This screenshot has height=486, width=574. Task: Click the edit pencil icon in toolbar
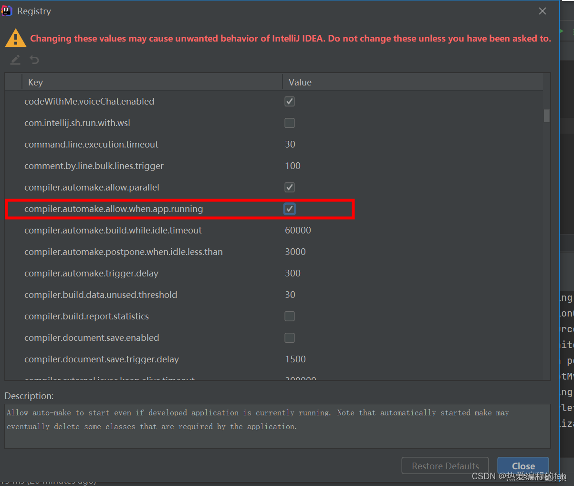coord(15,60)
